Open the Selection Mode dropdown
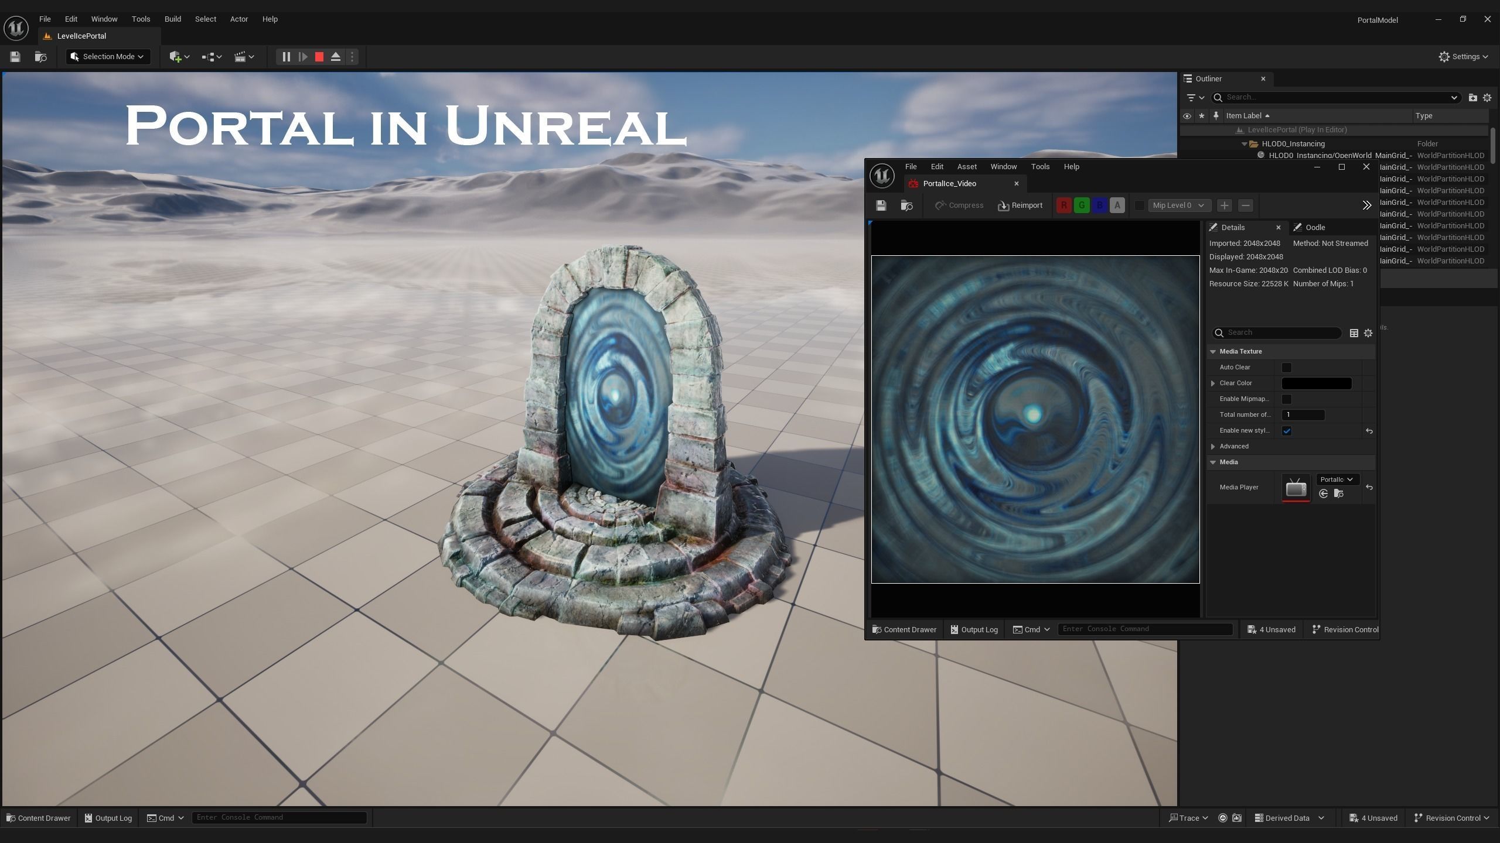This screenshot has width=1500, height=843. click(108, 57)
